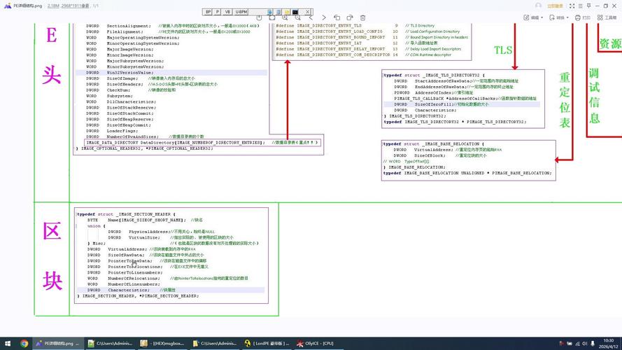Switch to the [HEX]msgbox taskbar window
The image size is (622, 350).
pyautogui.click(x=162, y=344)
